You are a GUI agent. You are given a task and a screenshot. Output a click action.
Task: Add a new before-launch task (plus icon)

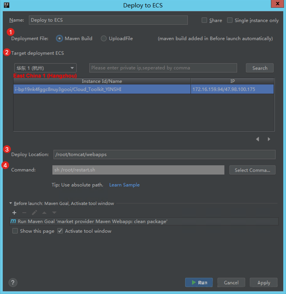click(14, 213)
